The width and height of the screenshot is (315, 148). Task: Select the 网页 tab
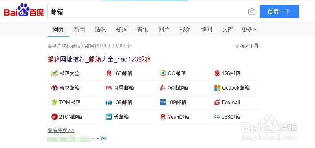tap(58, 30)
